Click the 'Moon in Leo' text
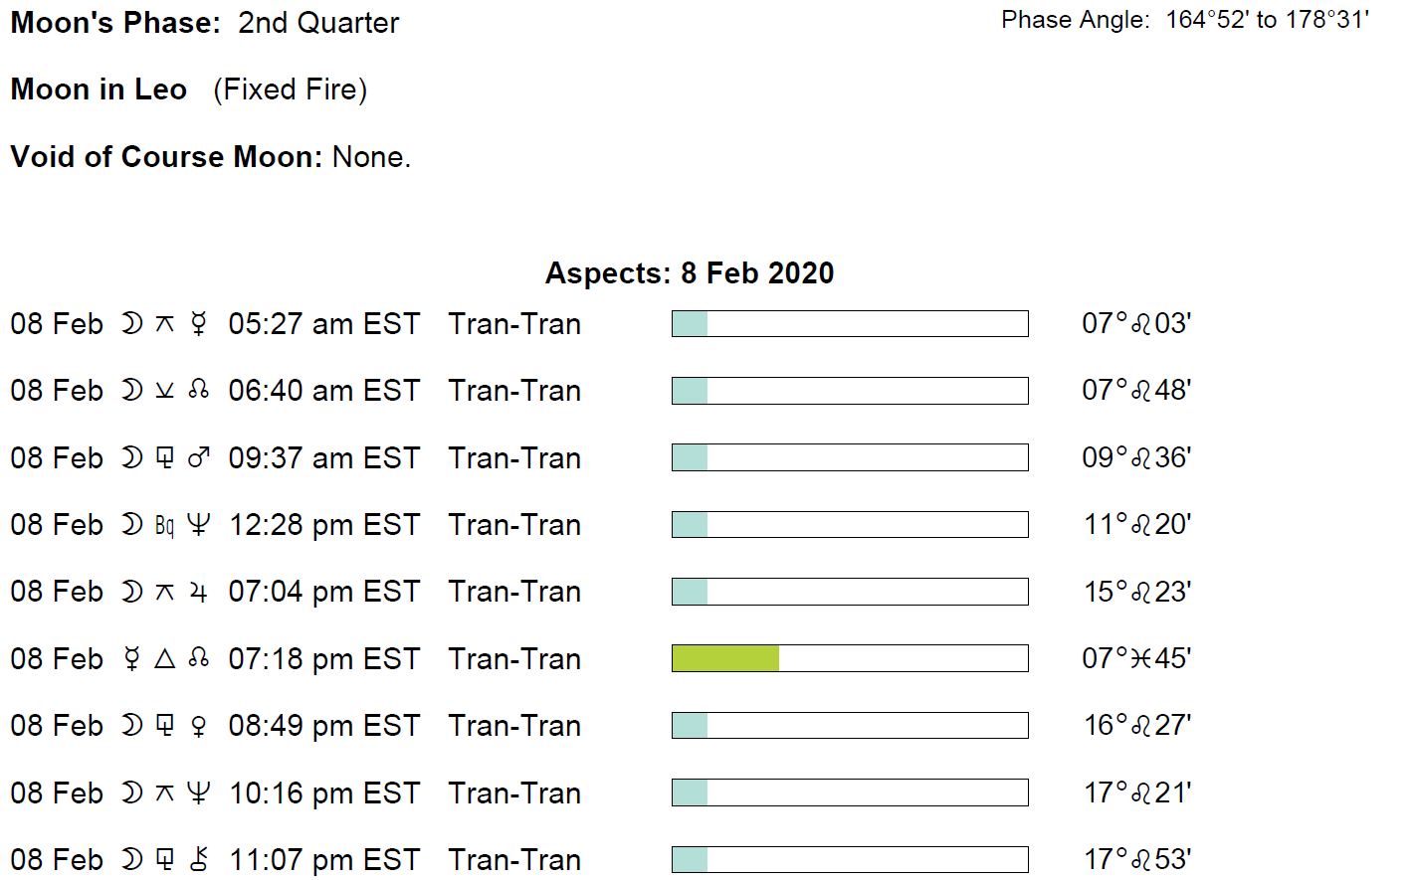Image resolution: width=1414 pixels, height=880 pixels. pos(99,89)
